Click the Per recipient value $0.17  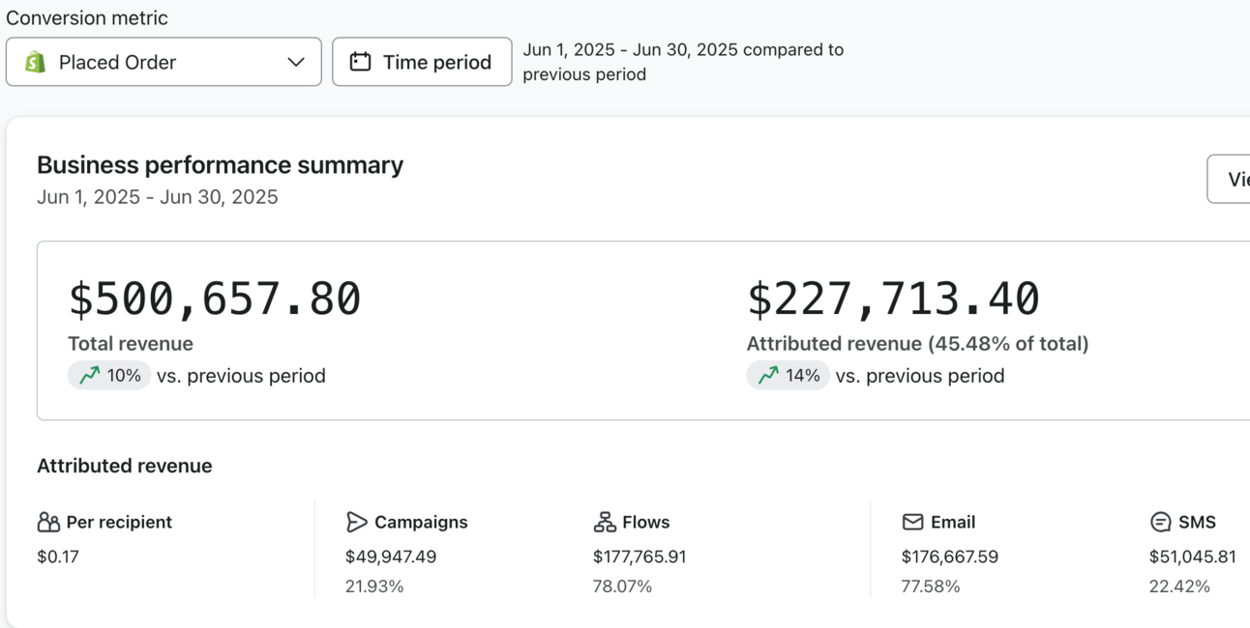coord(58,557)
